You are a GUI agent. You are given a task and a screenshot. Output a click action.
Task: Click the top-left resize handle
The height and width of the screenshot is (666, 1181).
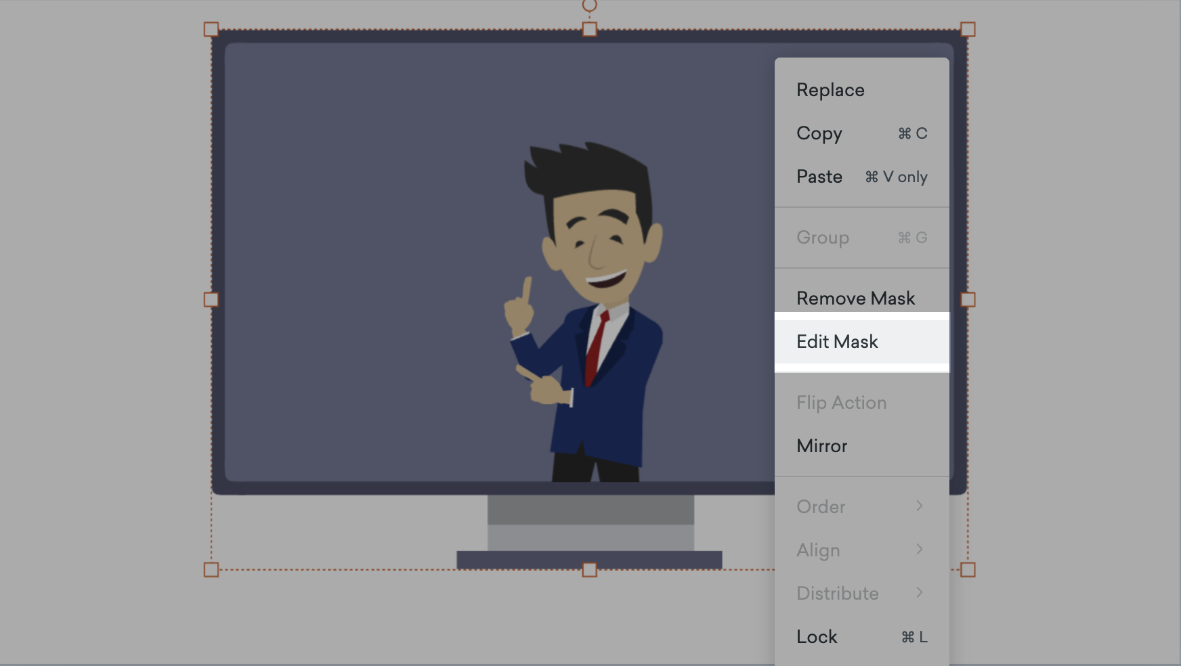[211, 29]
